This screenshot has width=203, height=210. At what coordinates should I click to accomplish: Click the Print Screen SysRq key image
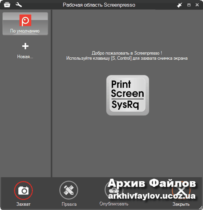(127, 95)
